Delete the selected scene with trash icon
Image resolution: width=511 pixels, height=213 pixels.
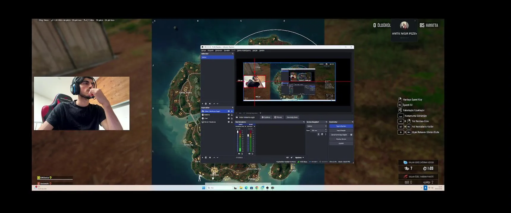pos(206,104)
